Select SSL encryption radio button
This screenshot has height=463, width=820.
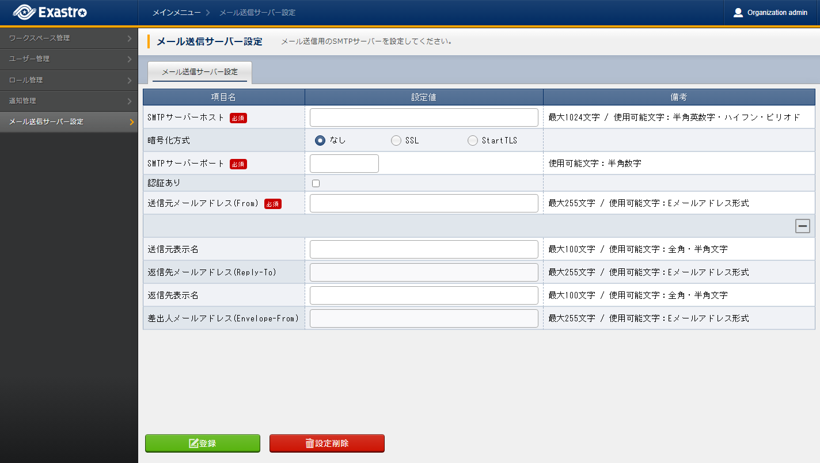(396, 141)
